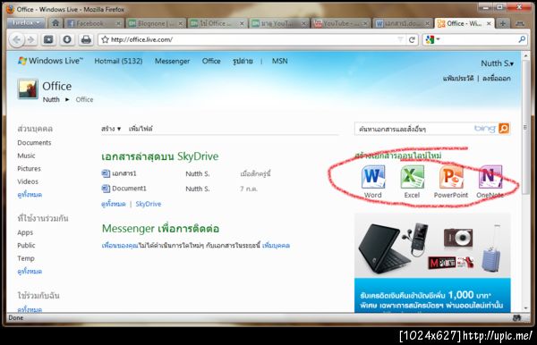Open a new tab with plus button
The height and width of the screenshot is (345, 537).
tap(502, 23)
